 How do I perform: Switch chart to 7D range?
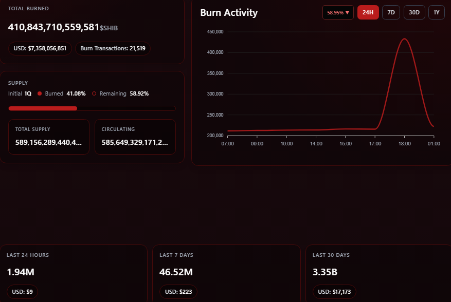[x=391, y=13]
